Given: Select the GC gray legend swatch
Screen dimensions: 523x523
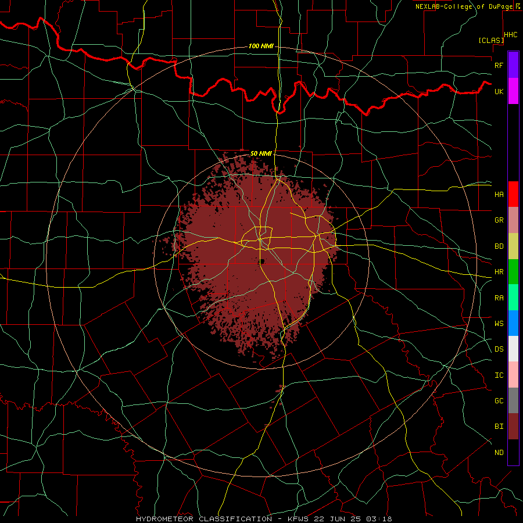Looking at the screenshot, I should [x=513, y=400].
